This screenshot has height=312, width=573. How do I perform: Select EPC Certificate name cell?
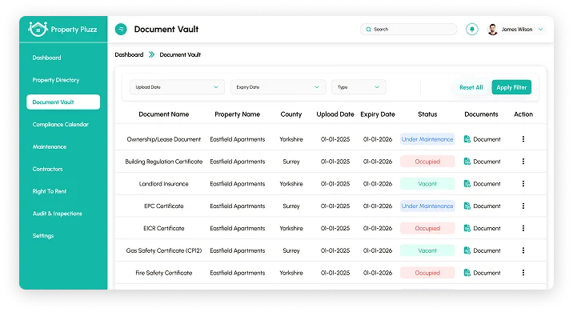pos(164,206)
